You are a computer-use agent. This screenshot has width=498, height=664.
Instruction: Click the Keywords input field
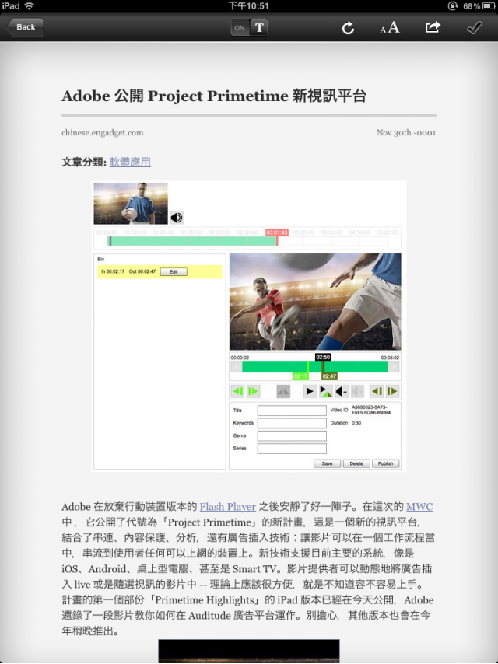pyautogui.click(x=292, y=423)
